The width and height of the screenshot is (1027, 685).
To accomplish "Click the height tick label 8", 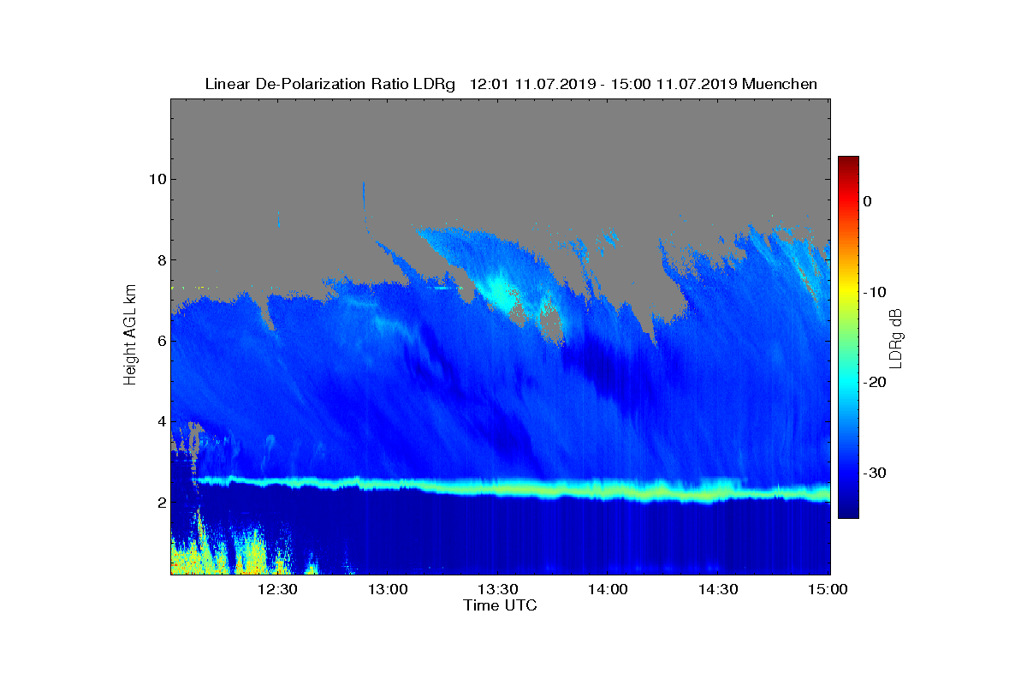I will pyautogui.click(x=161, y=259).
